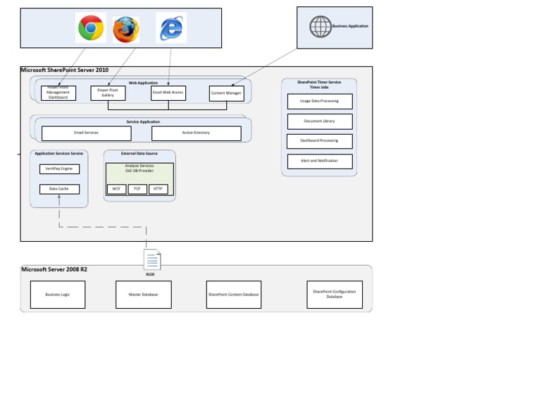This screenshot has width=541, height=416.
Task: Select the Document Library box
Action: tap(320, 121)
